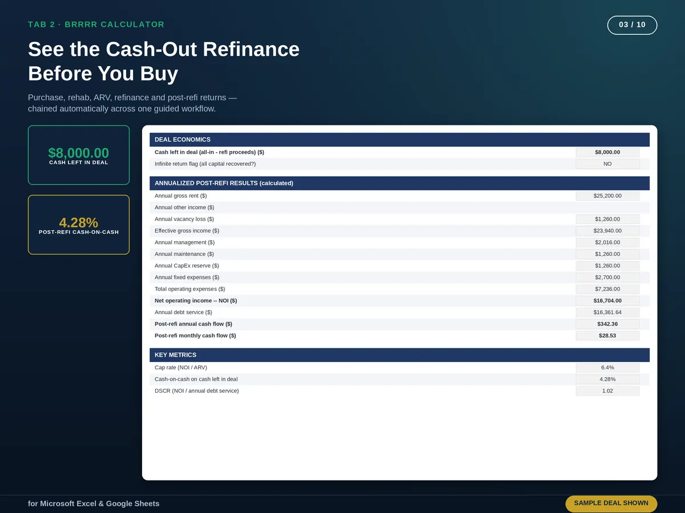This screenshot has height=513, width=685.
Task: Click the 03 / 10 page indicator badge
Action: (632, 25)
